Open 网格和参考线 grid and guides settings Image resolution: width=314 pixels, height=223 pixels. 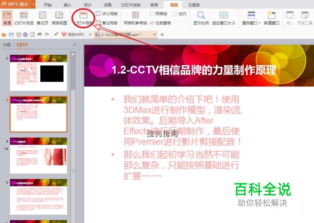click(135, 18)
